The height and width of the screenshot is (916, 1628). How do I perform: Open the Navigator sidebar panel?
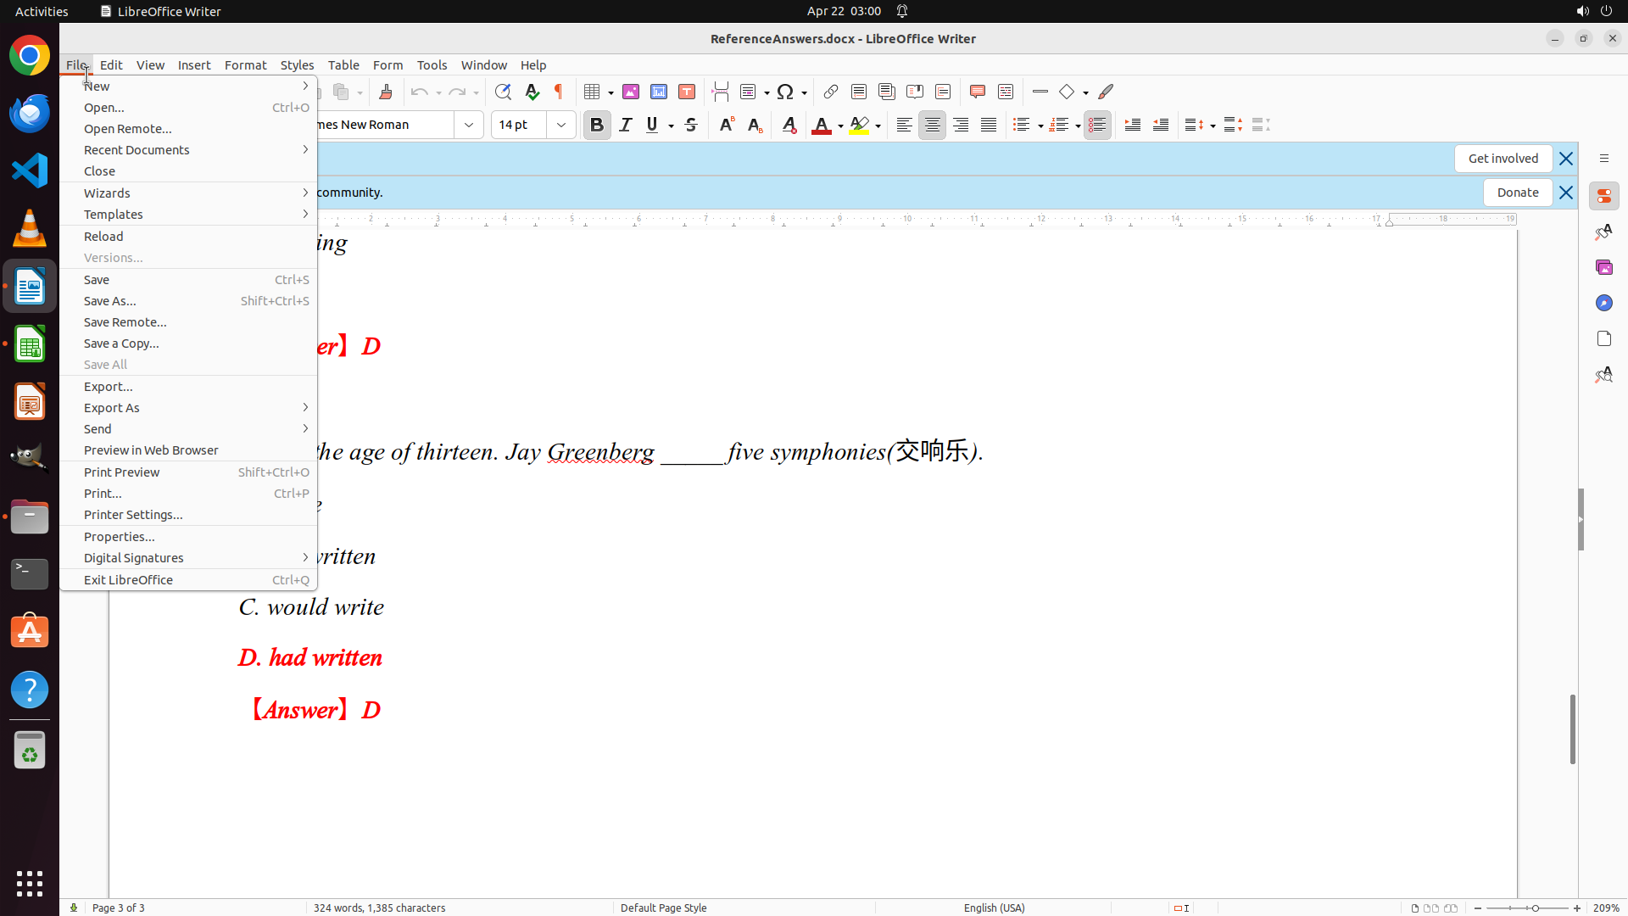pos(1603,303)
